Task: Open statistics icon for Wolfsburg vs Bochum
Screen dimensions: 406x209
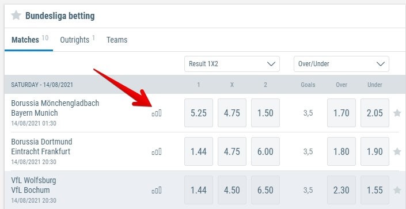Action: [157, 191]
